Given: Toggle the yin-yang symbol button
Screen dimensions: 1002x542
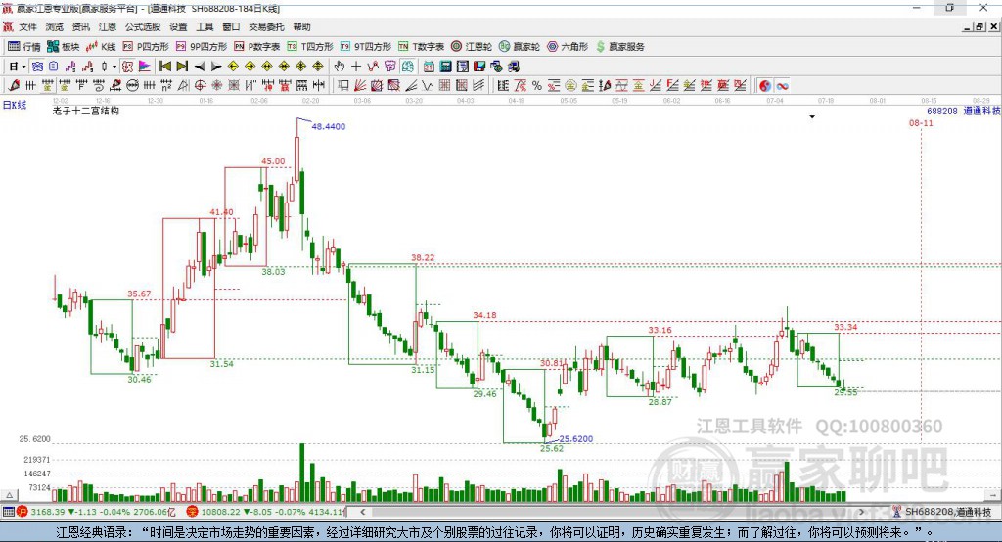Looking at the screenshot, I should [765, 86].
